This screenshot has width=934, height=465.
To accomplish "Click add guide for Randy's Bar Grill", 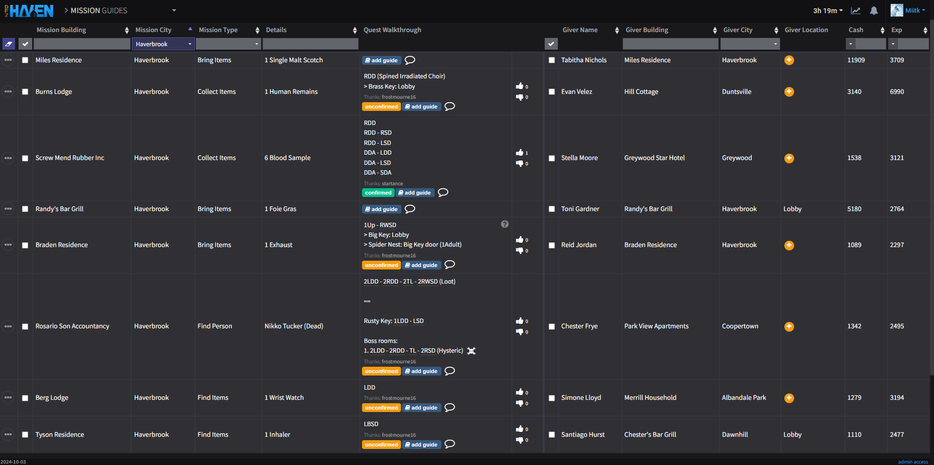I will (381, 209).
